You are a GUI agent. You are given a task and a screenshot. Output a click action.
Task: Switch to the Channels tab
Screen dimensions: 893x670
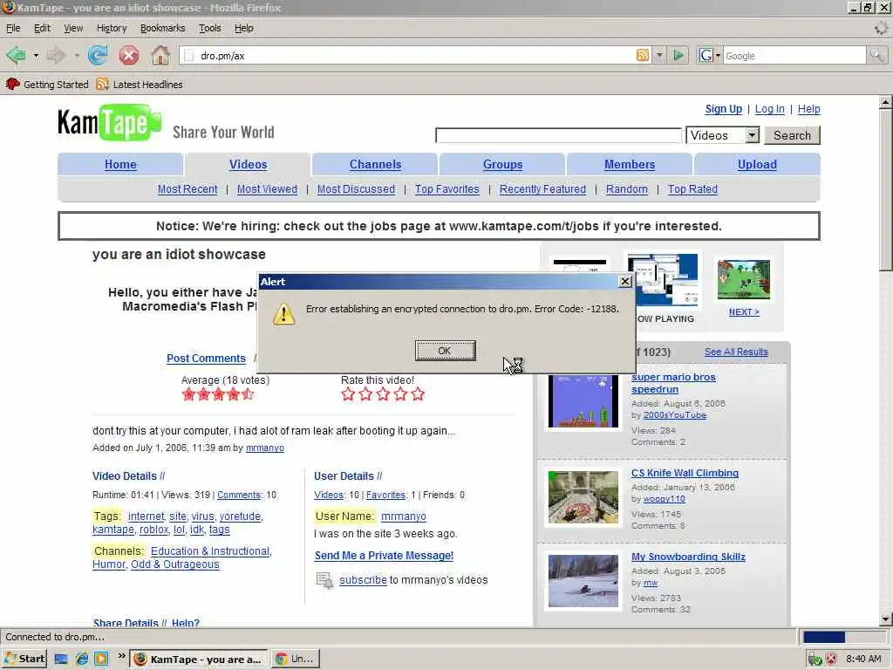(x=375, y=164)
